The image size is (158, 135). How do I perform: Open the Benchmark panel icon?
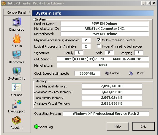pos(17,55)
